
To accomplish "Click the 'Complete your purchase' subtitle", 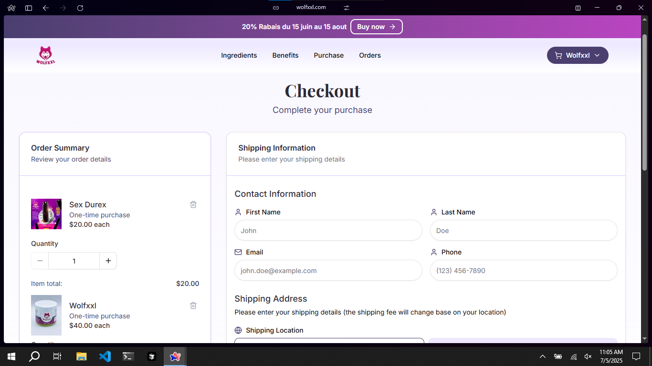I will [x=323, y=110].
